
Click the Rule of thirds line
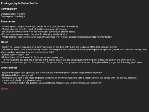(32, 57)
